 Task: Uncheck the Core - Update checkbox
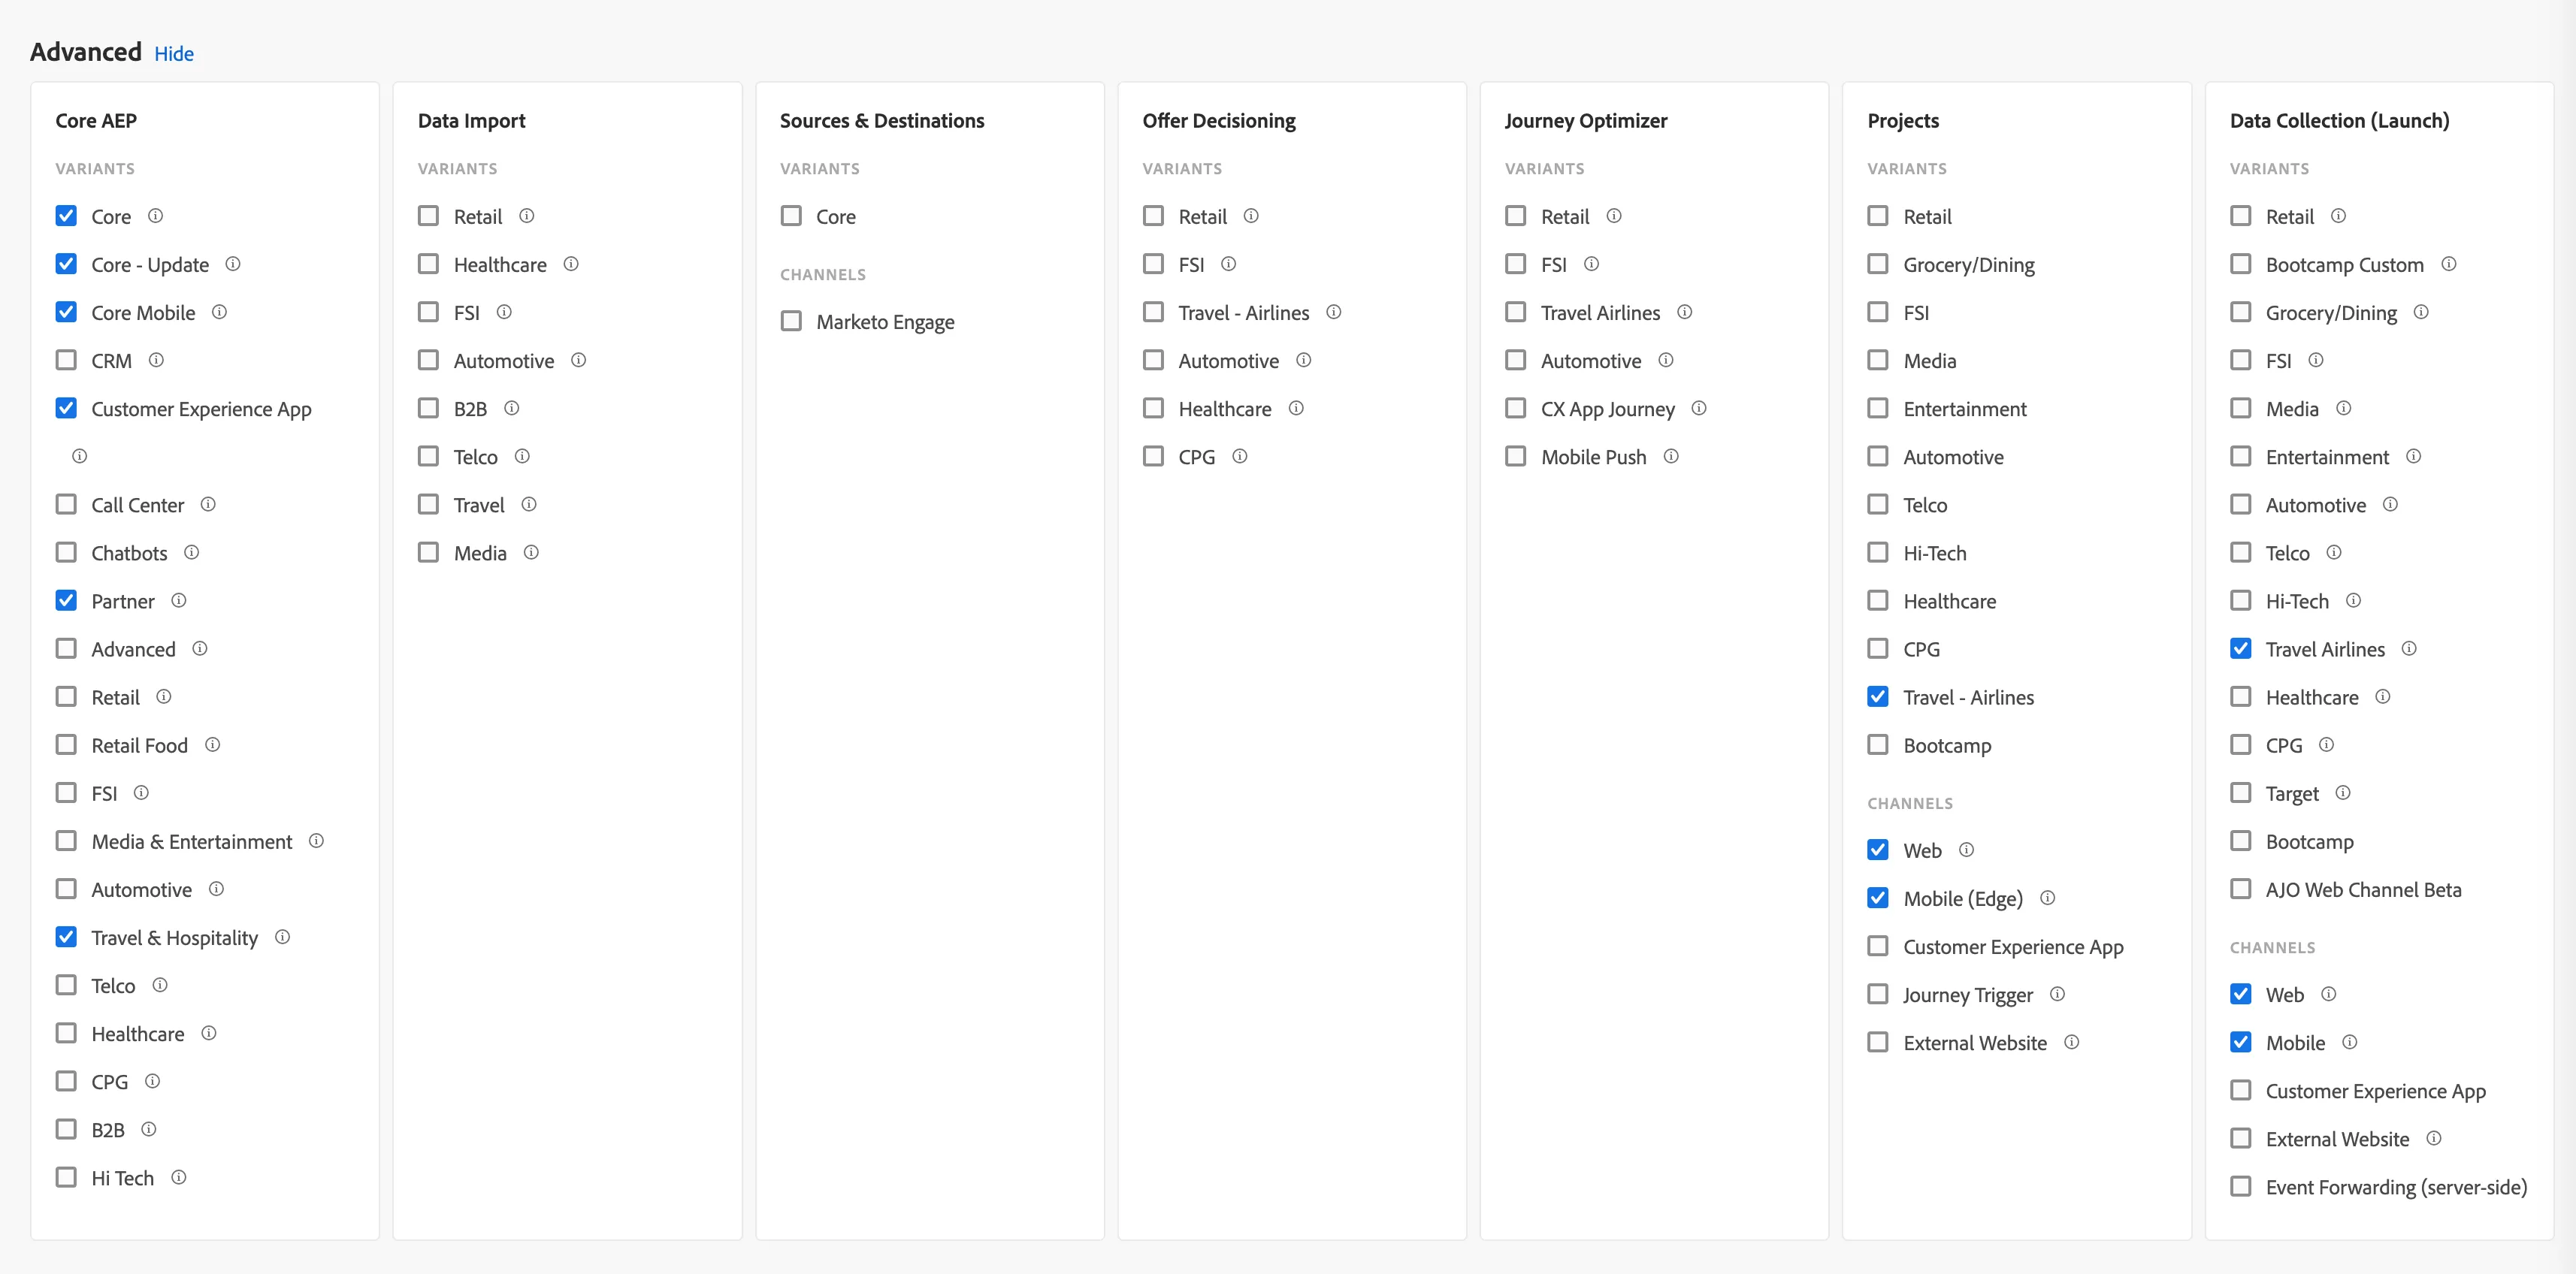pos(66,264)
